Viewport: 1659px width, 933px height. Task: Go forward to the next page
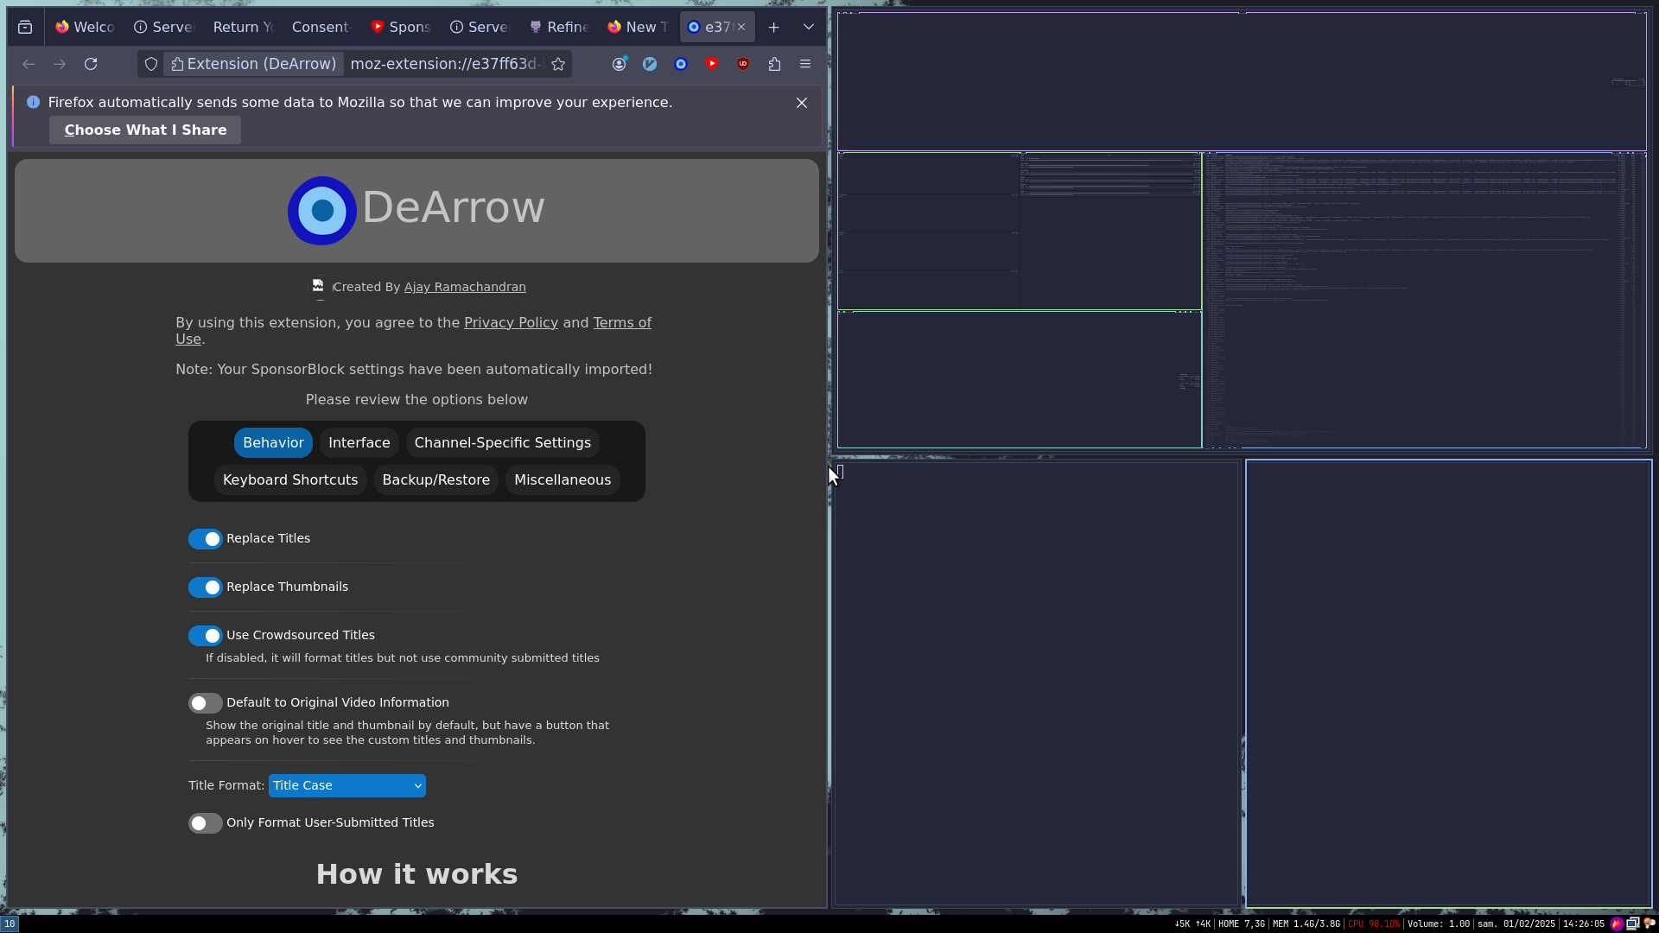coord(60,64)
